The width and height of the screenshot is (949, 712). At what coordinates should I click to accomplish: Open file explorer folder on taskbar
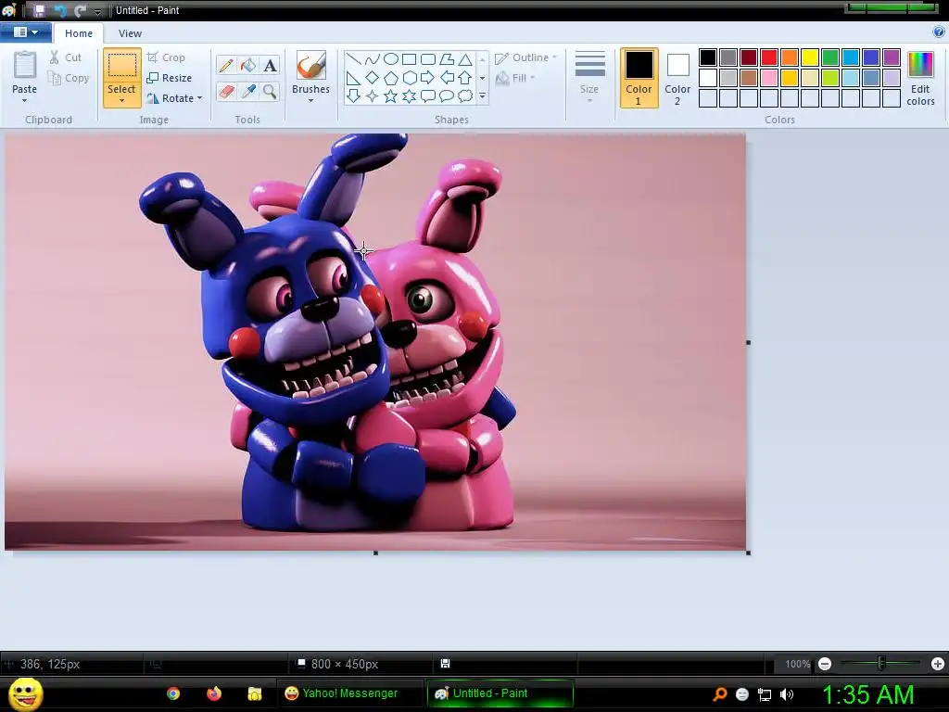254,693
